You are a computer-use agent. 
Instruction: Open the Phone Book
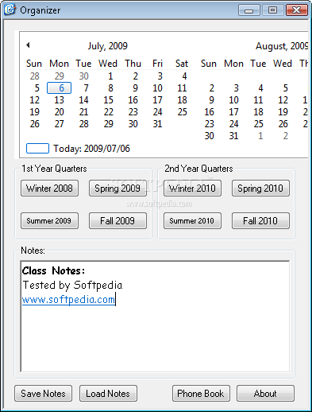201,394
